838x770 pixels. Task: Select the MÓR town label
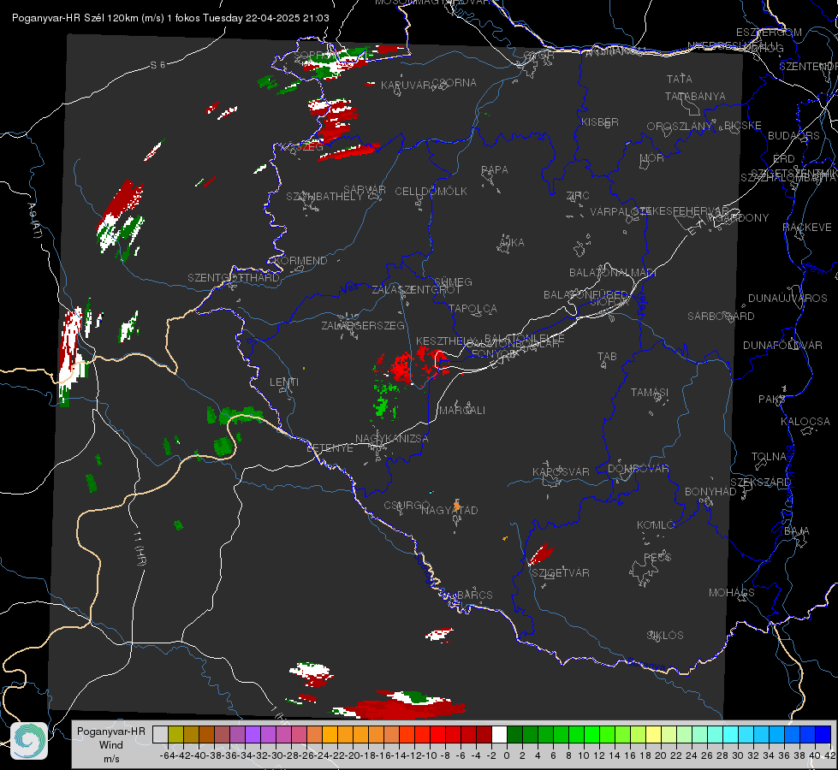[x=652, y=157]
